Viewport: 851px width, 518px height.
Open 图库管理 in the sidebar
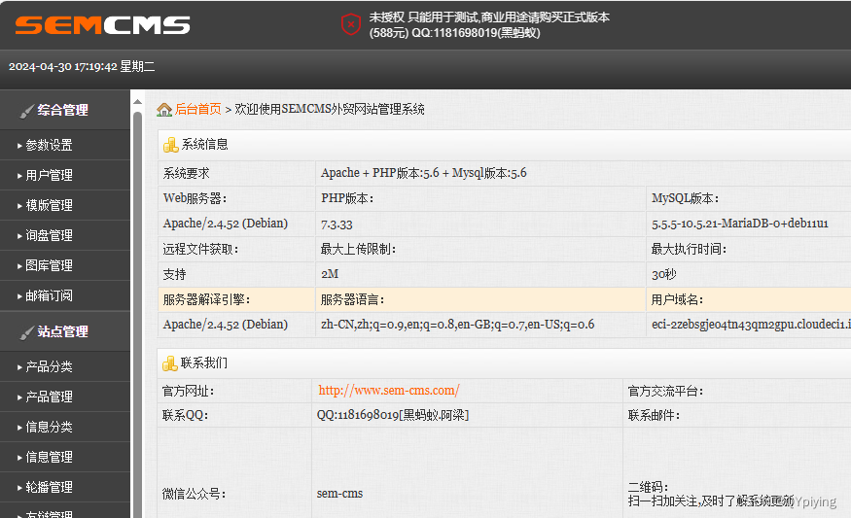click(49, 265)
